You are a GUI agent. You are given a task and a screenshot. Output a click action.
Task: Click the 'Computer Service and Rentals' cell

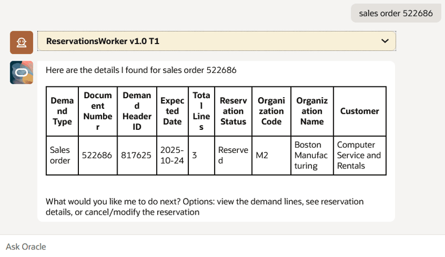[x=360, y=155]
